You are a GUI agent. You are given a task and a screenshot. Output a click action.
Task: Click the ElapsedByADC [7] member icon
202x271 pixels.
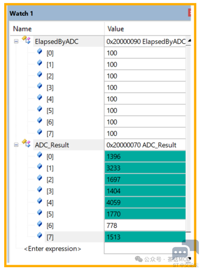coord(40,132)
